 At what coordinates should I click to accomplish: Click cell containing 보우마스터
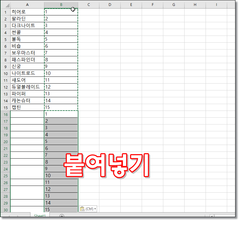point(27,53)
